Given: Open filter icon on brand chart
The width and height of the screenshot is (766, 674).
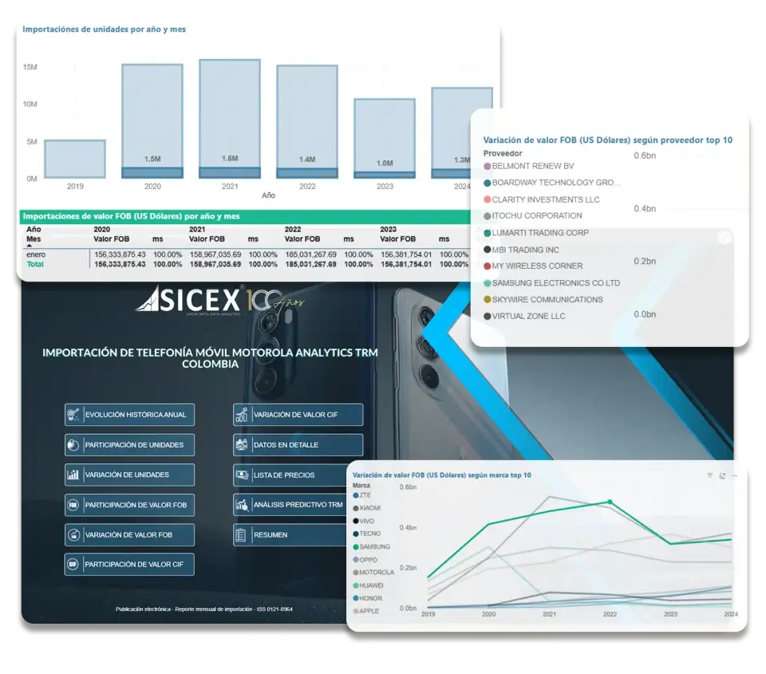Looking at the screenshot, I should pos(710,475).
